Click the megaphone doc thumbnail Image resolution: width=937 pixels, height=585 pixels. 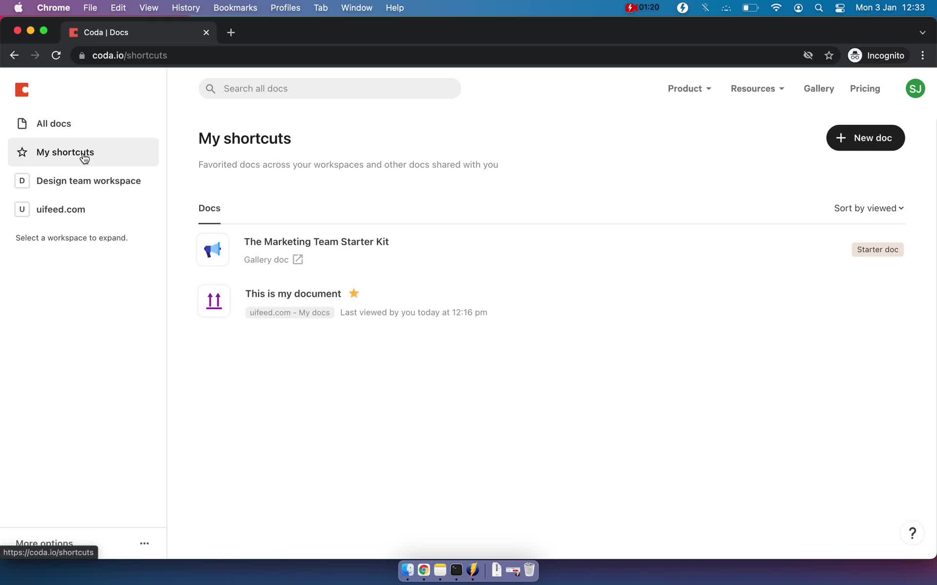point(213,250)
